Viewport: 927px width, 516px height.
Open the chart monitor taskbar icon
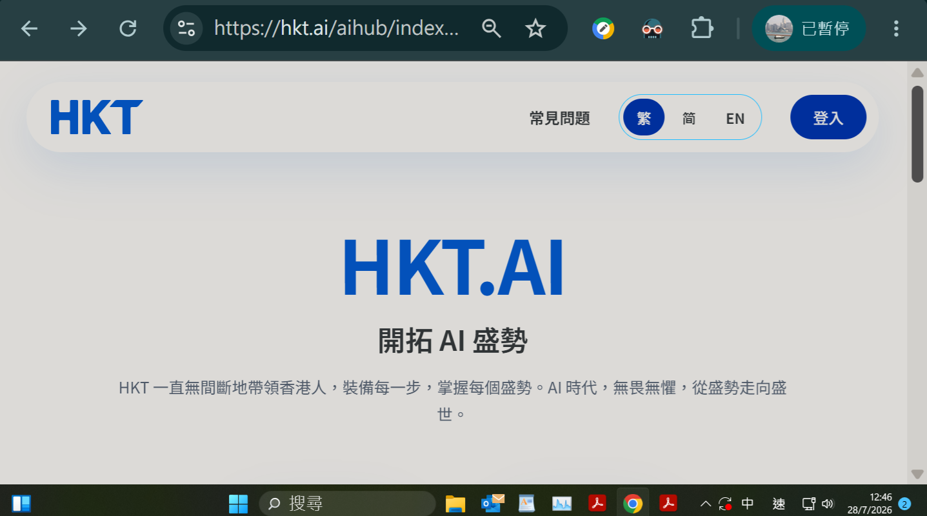pyautogui.click(x=562, y=503)
